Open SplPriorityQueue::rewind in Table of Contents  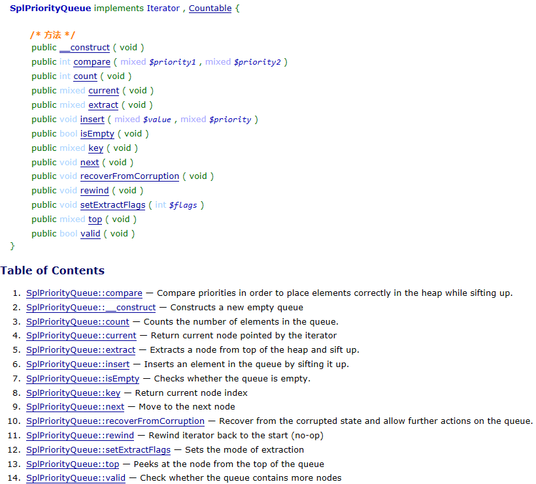pos(80,436)
